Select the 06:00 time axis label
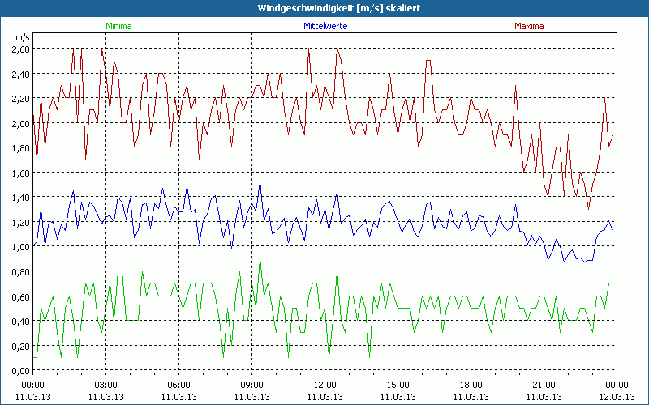The image size is (649, 405). (x=178, y=385)
